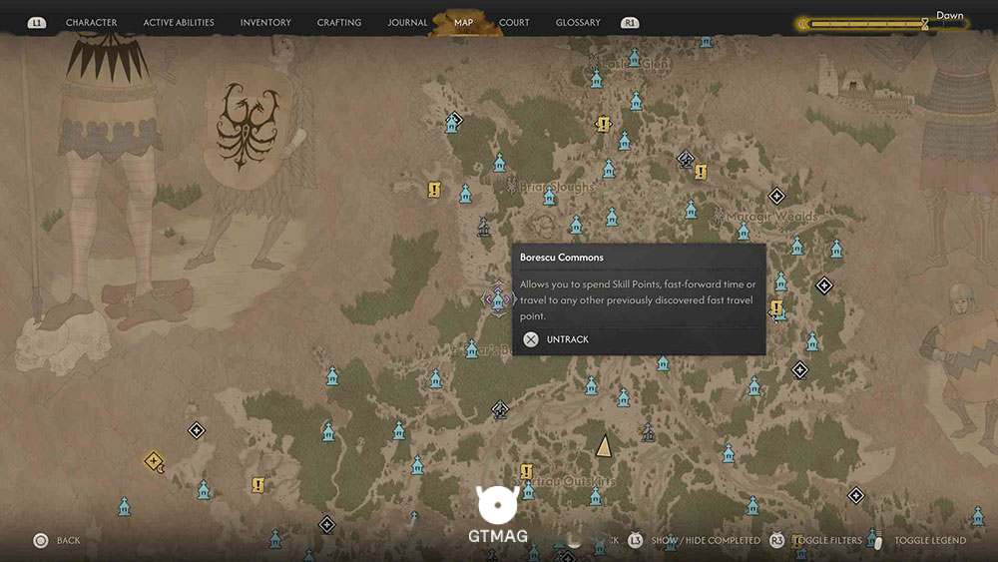Open the Journal tab
Viewport: 998px width, 562px height.
[407, 22]
